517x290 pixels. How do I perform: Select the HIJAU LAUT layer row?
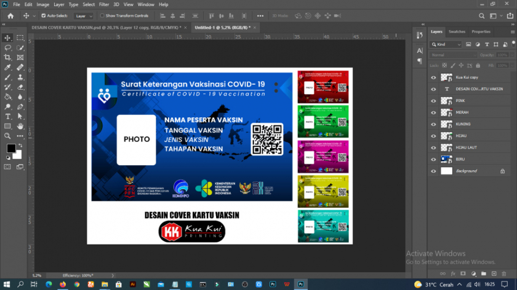pos(470,148)
